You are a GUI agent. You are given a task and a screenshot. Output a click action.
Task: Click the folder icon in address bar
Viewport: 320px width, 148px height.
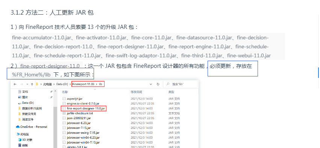37,84
